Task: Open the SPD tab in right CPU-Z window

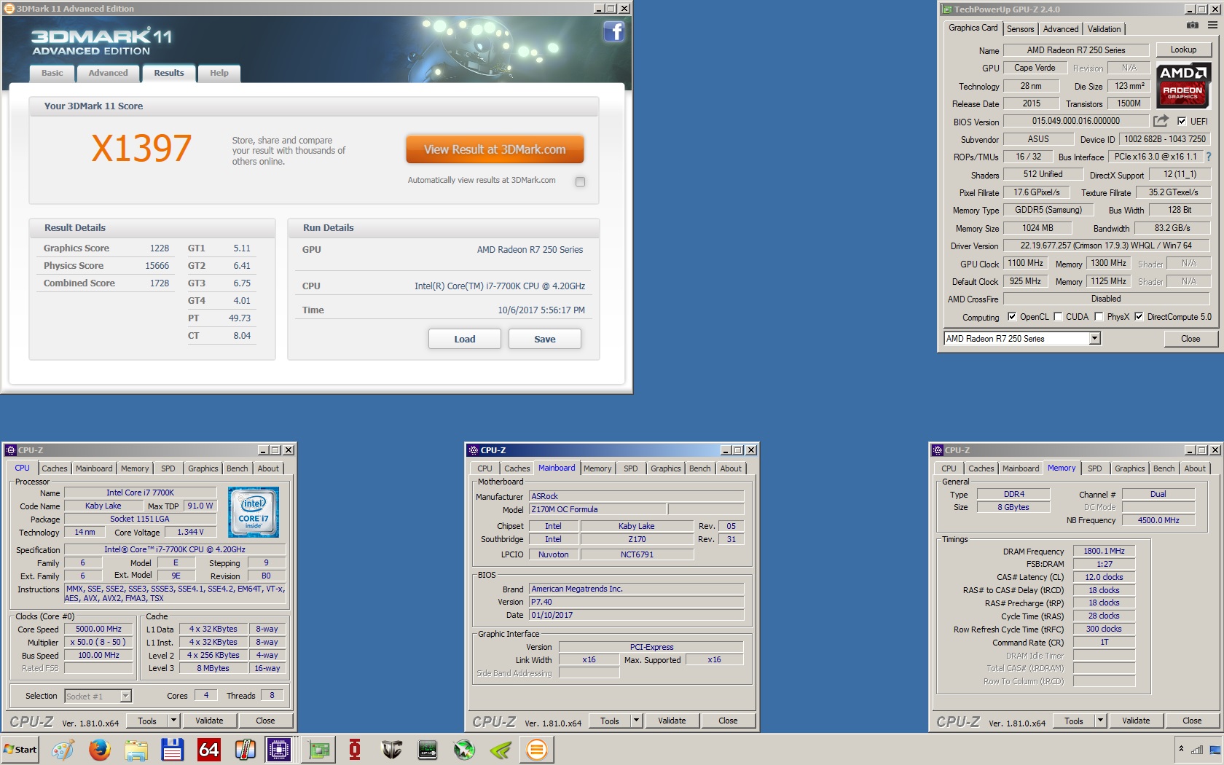Action: [x=1094, y=468]
